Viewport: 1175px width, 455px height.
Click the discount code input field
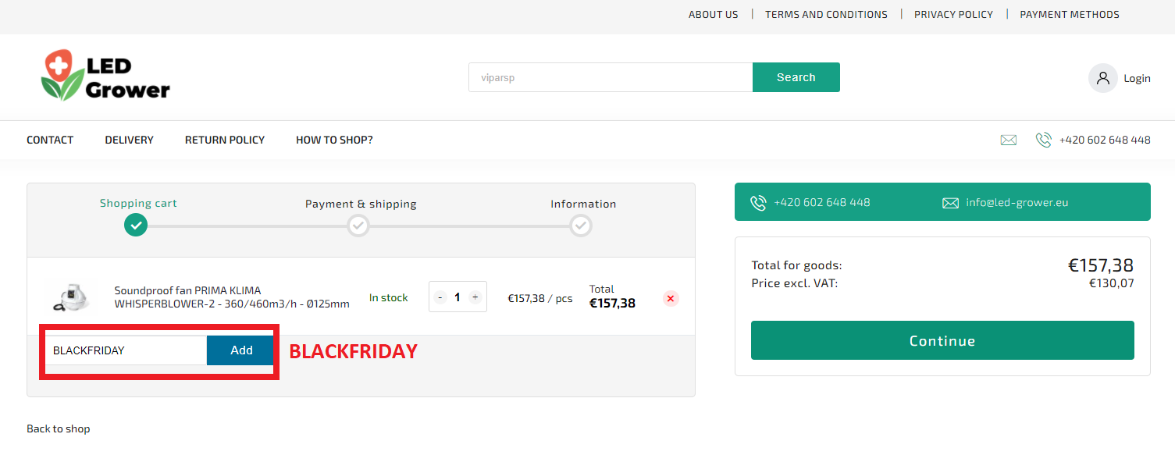point(126,350)
